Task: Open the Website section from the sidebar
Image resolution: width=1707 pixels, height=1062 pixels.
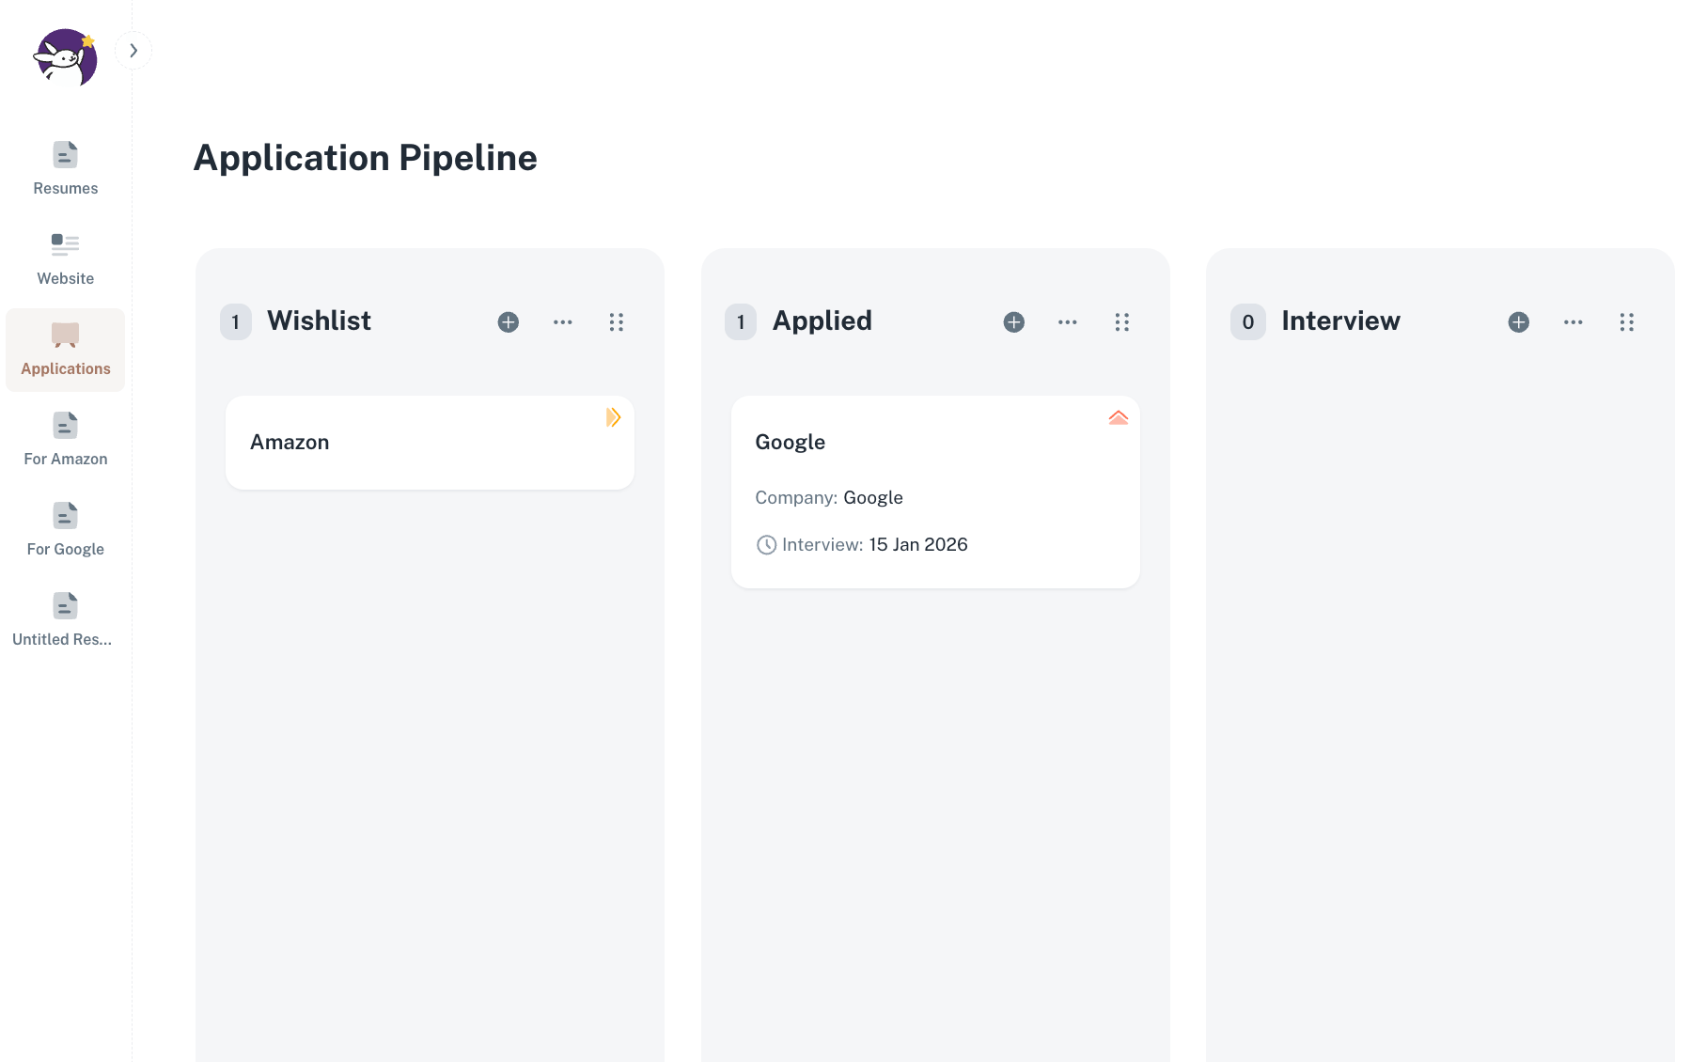Action: coord(64,245)
